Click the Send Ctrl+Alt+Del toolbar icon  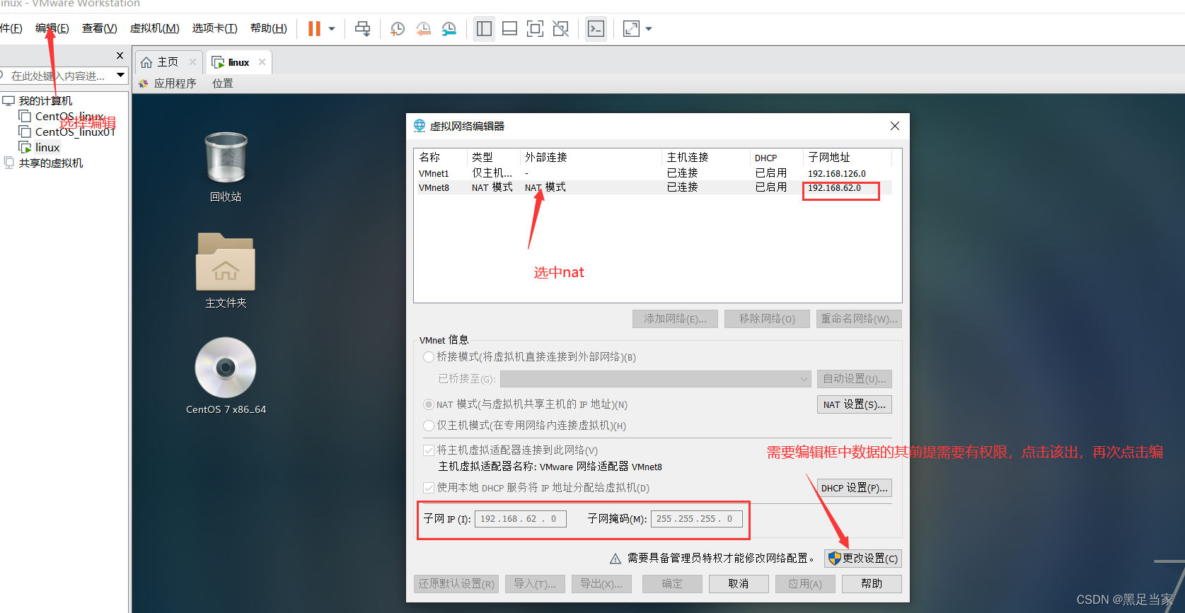pos(362,29)
